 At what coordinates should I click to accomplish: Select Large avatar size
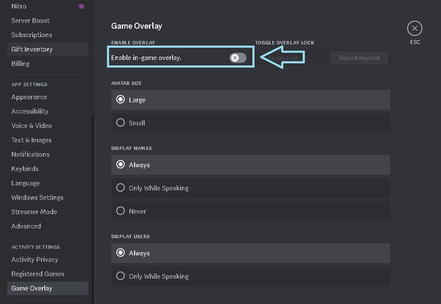[251, 100]
